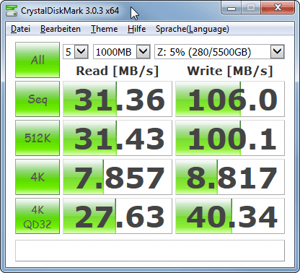This screenshot has height=273, width=300.
Task: Click 4K QD32 read result 27.63
Action: 118,216
